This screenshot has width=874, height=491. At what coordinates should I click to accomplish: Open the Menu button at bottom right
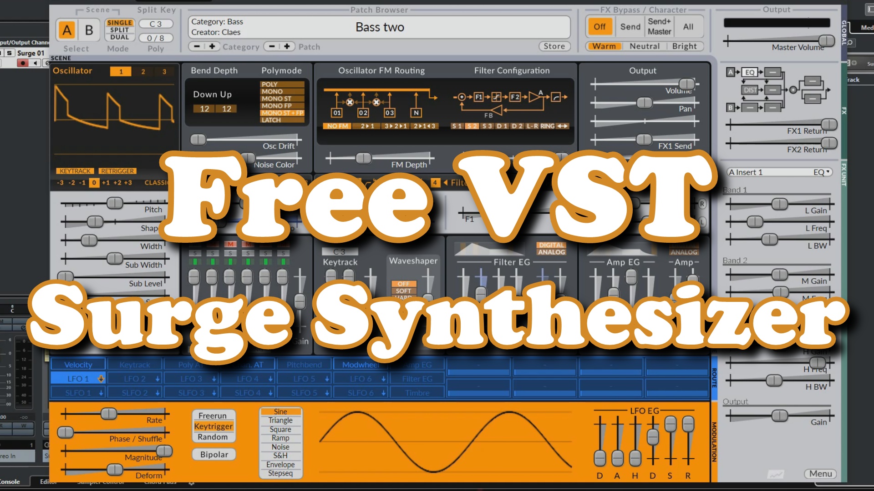point(820,474)
